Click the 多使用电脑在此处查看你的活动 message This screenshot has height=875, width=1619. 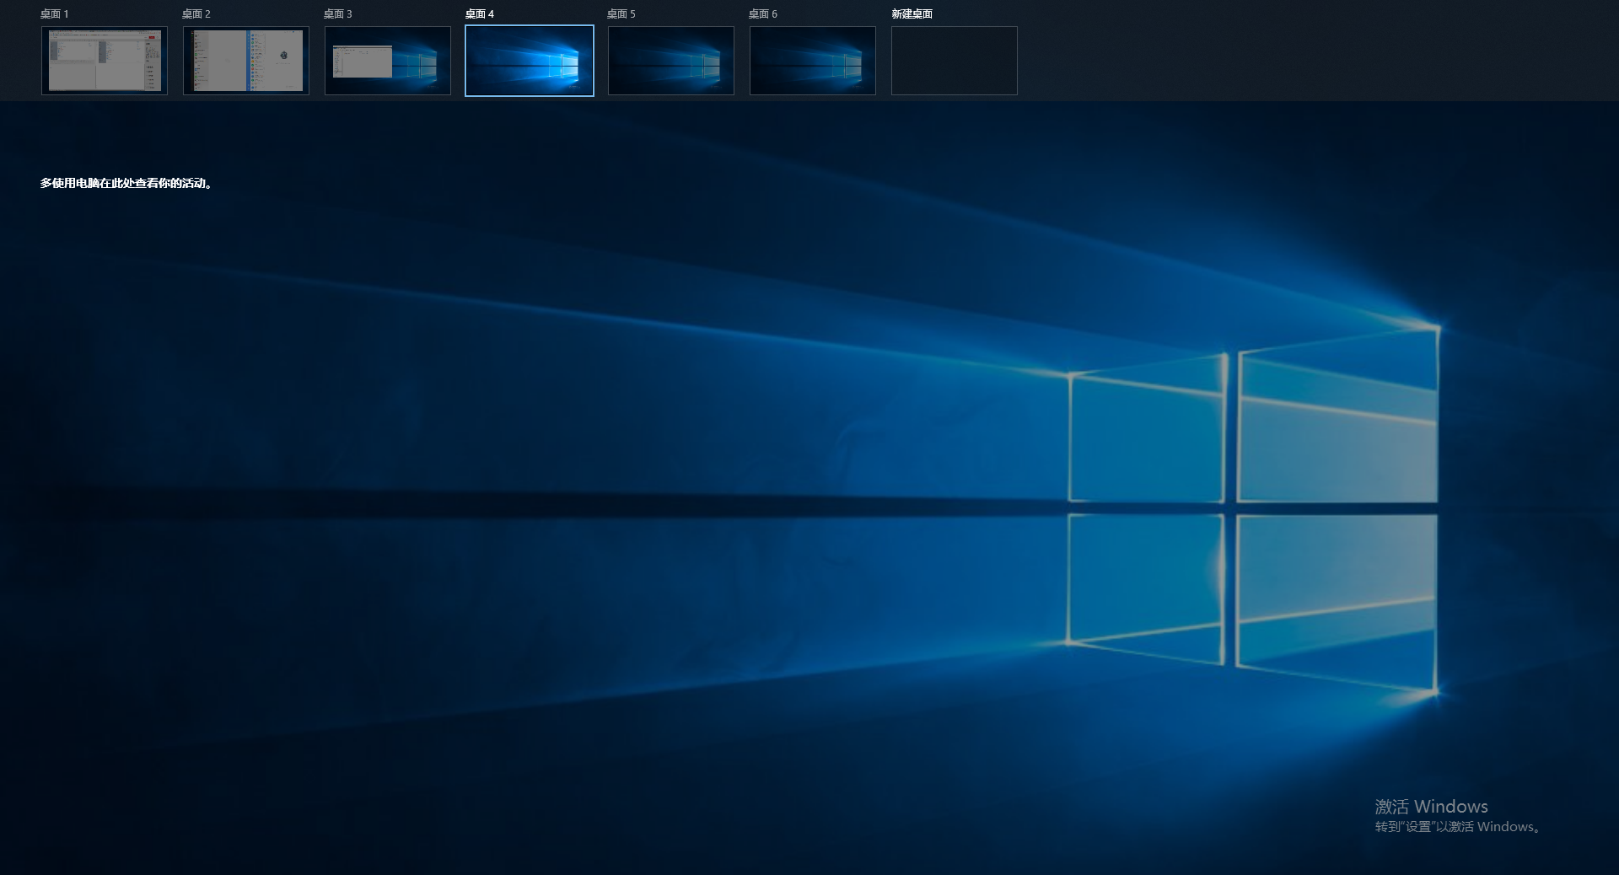[x=126, y=183]
